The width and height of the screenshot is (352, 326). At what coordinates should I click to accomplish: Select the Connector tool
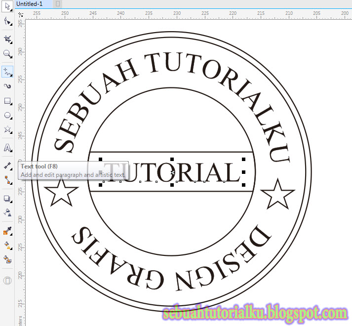(x=7, y=180)
